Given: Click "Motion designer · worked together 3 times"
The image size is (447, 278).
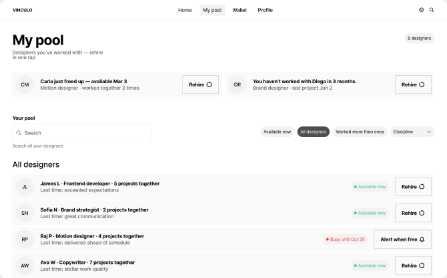Looking at the screenshot, I should (89, 88).
